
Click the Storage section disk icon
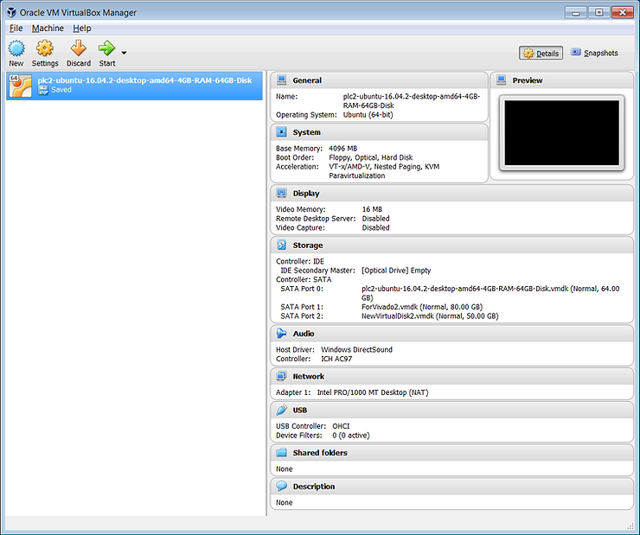click(281, 245)
